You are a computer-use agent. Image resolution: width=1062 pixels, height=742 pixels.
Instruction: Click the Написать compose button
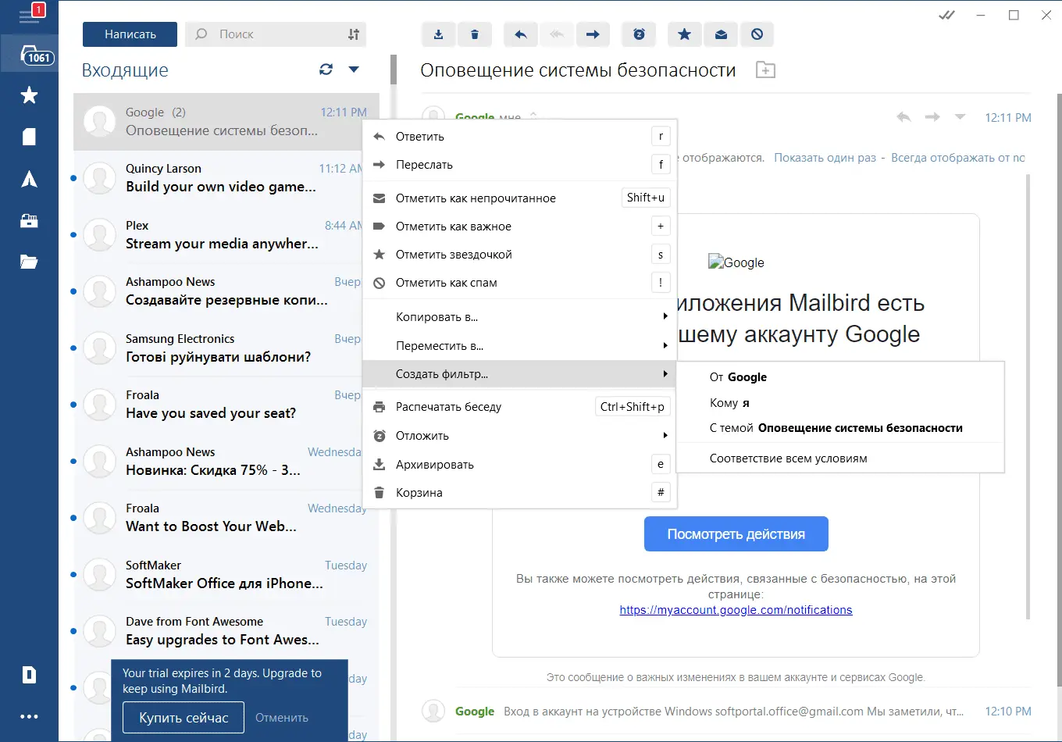pyautogui.click(x=130, y=34)
